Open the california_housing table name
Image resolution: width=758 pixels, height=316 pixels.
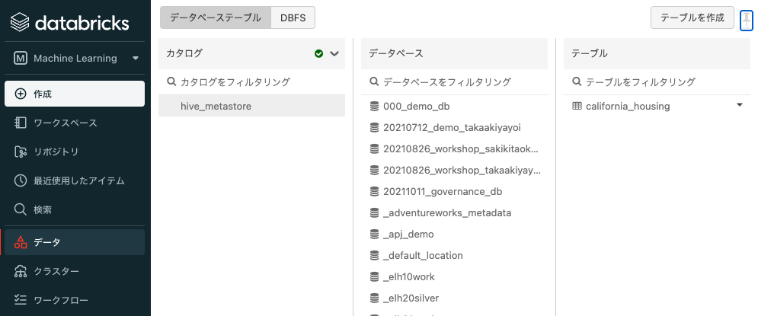click(x=628, y=107)
